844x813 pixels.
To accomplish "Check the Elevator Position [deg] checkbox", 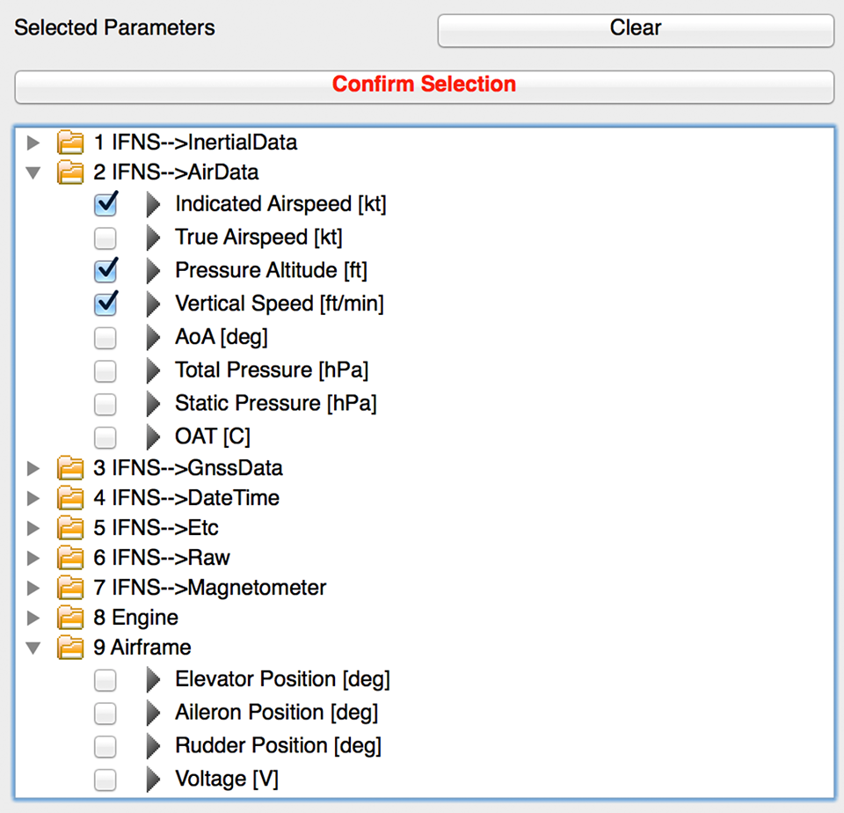I will 105,680.
